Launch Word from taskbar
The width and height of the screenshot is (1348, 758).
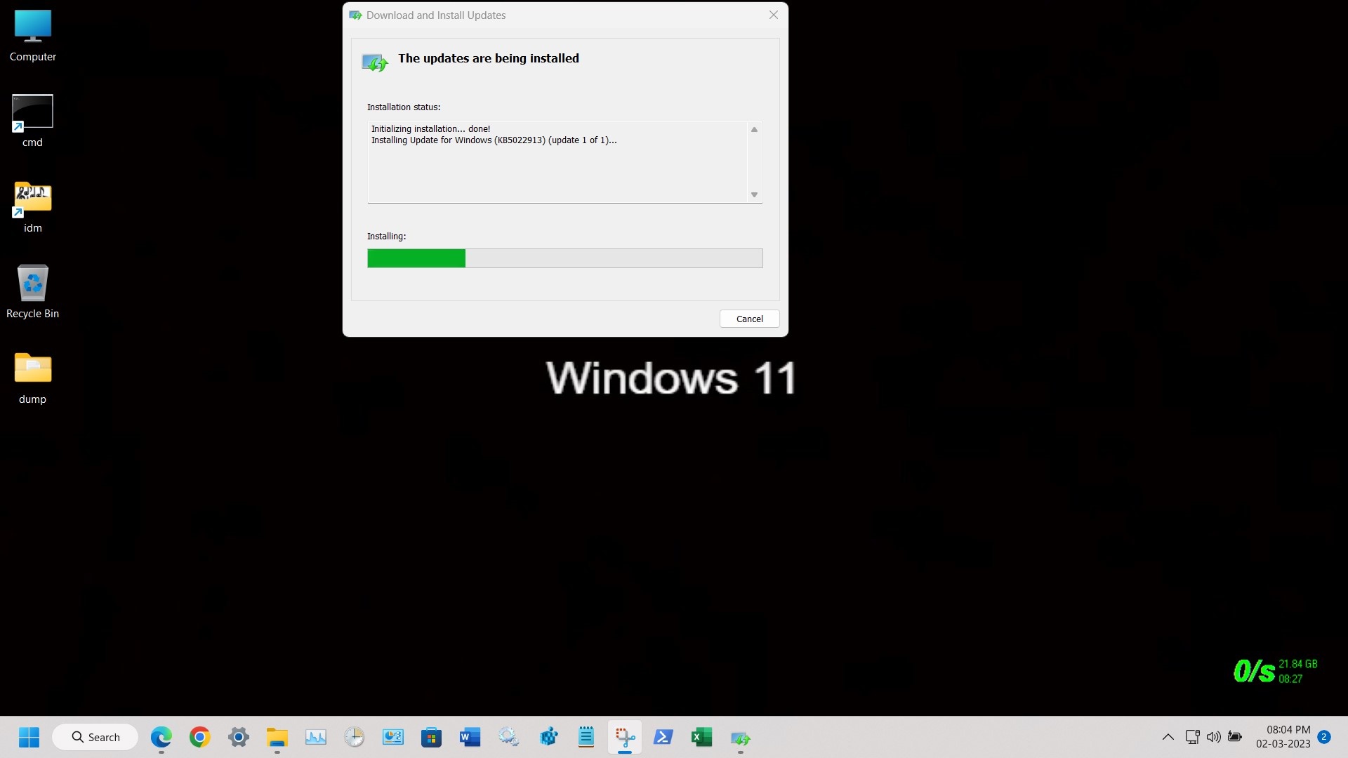[x=470, y=737]
